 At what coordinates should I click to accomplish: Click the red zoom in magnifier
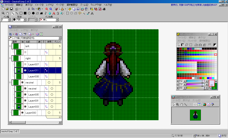pos(47,9)
